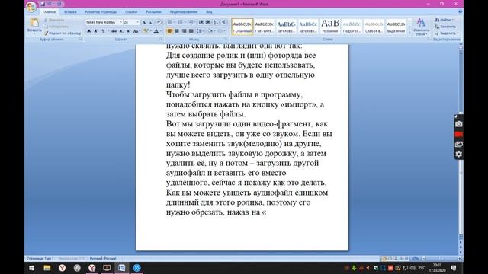Click Format Painter (Формат по образцу)
The height and width of the screenshot is (274, 488).
(x=63, y=33)
